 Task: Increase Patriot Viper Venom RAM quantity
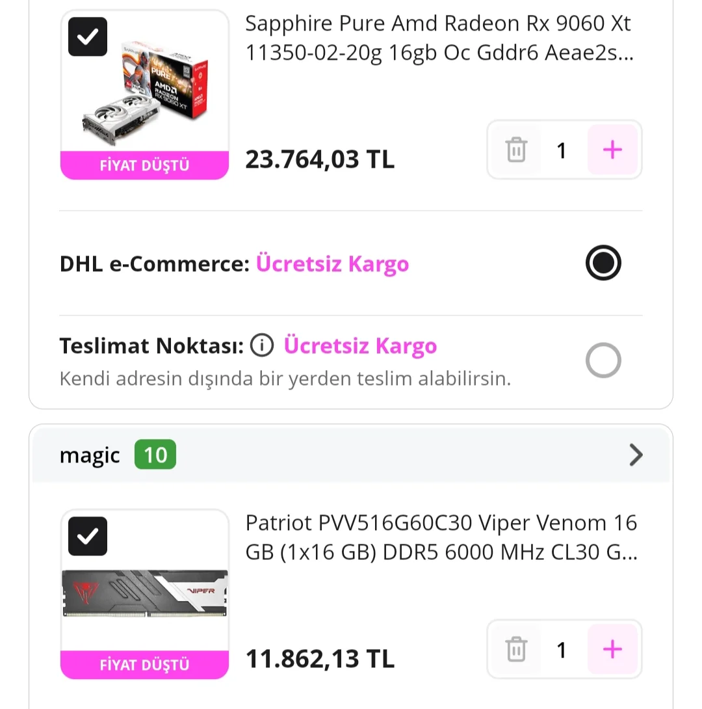612,650
